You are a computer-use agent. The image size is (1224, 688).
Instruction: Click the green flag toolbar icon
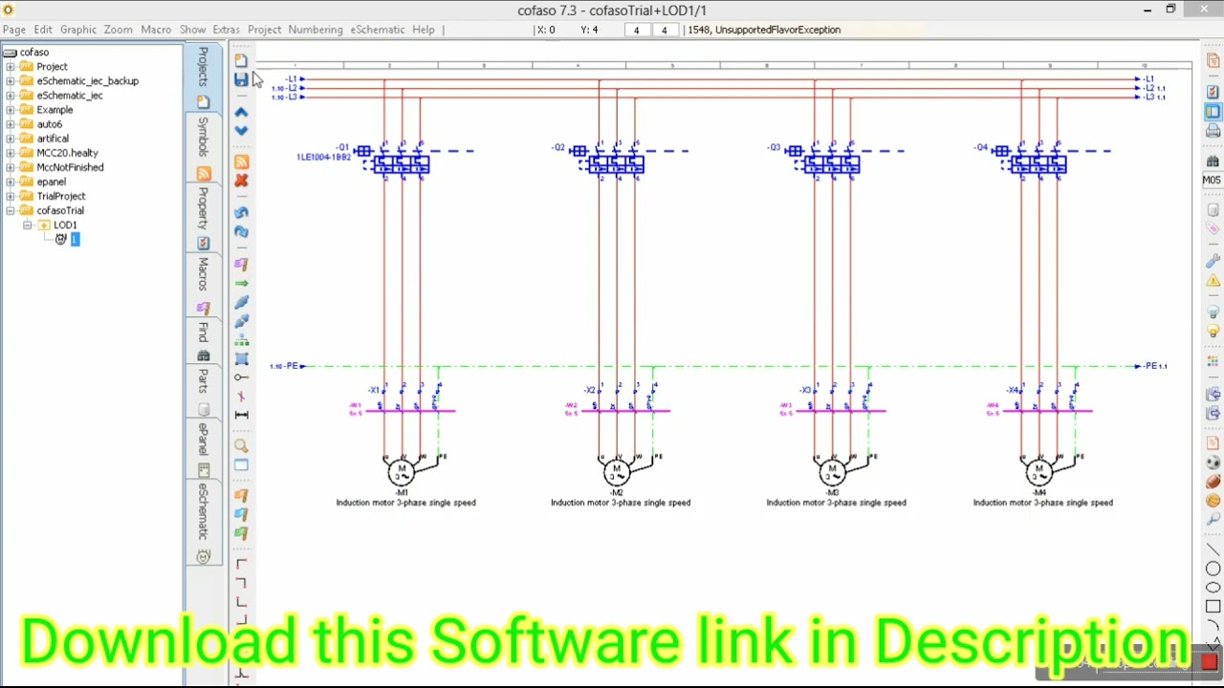click(x=241, y=533)
